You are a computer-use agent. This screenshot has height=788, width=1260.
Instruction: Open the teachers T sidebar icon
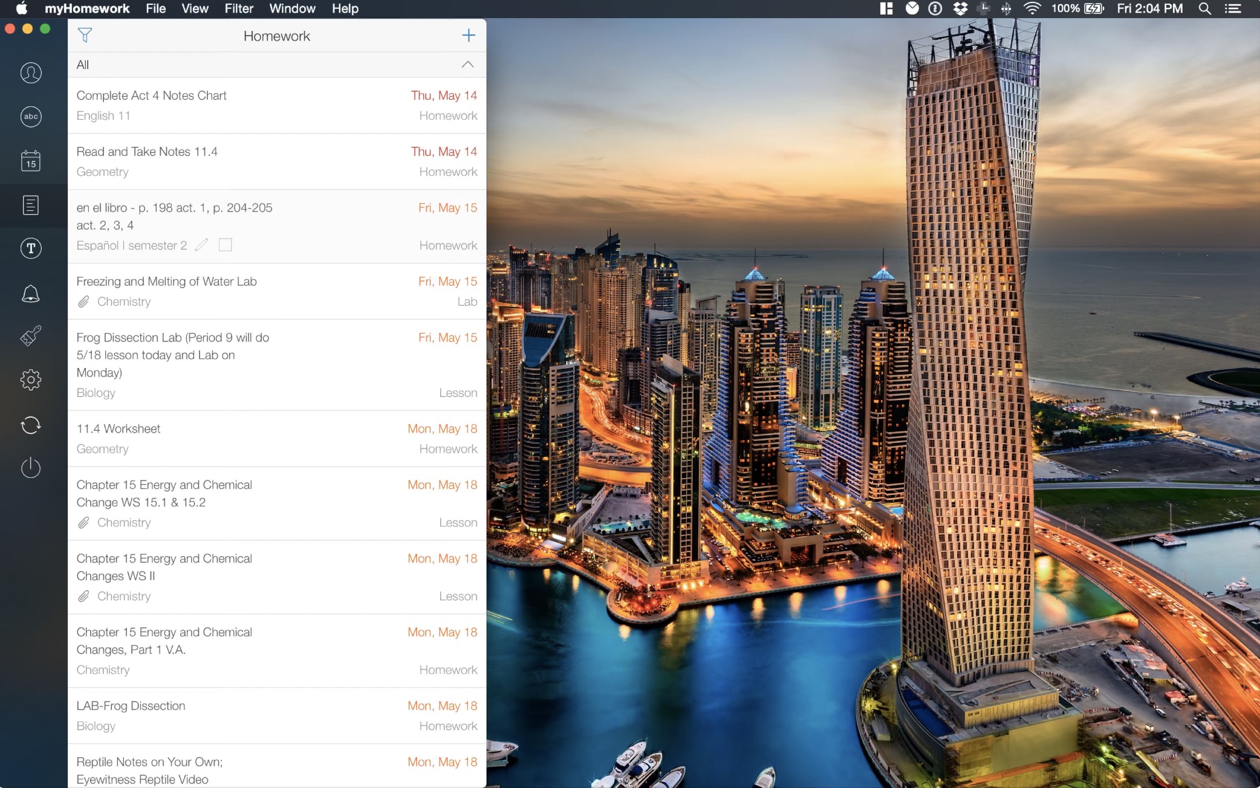pos(31,248)
